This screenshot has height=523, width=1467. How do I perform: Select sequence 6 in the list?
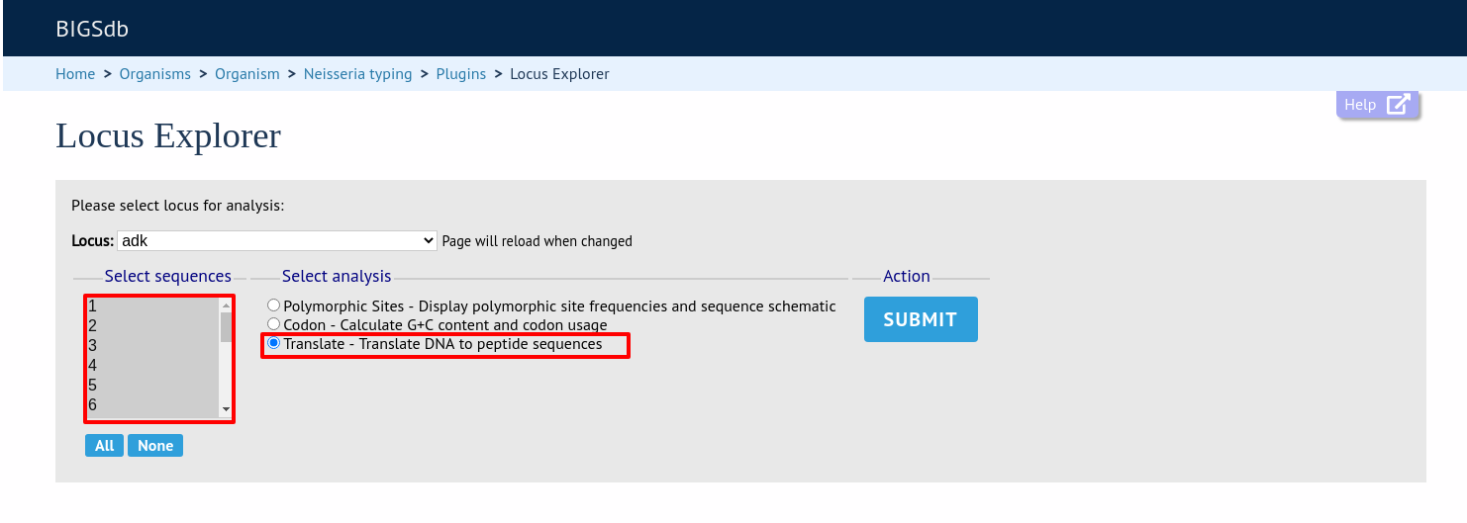pos(152,405)
